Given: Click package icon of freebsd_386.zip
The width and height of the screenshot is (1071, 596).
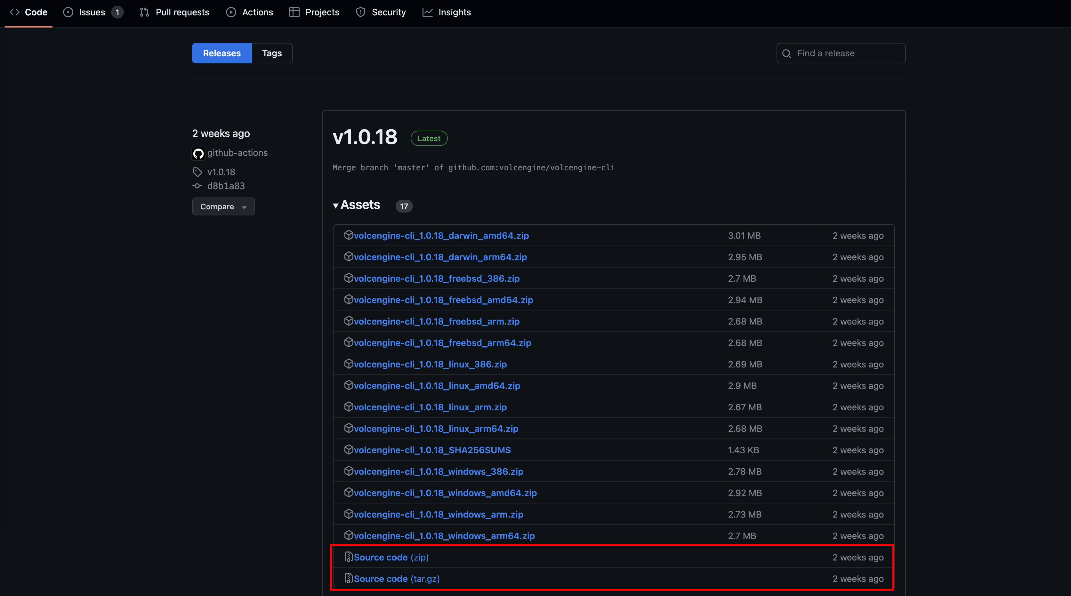Looking at the screenshot, I should 348,278.
